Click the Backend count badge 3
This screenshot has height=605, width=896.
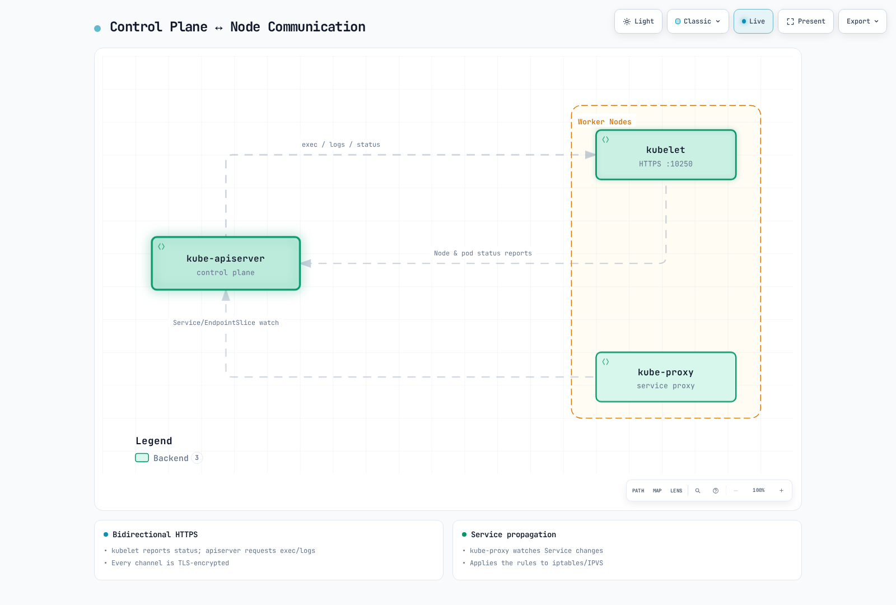pos(197,458)
